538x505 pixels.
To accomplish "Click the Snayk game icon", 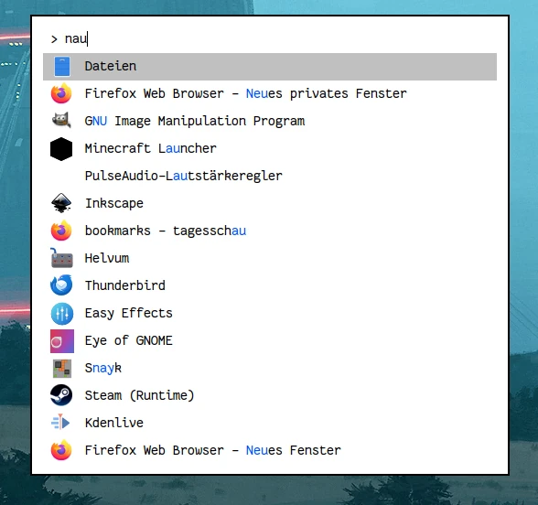I will tap(62, 369).
